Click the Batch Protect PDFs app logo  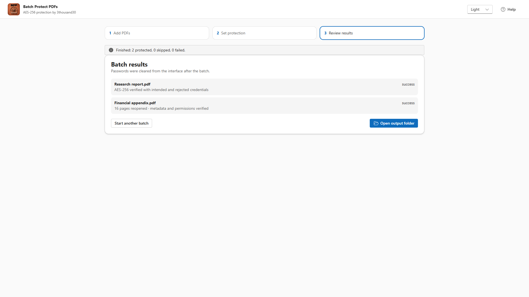(x=14, y=9)
